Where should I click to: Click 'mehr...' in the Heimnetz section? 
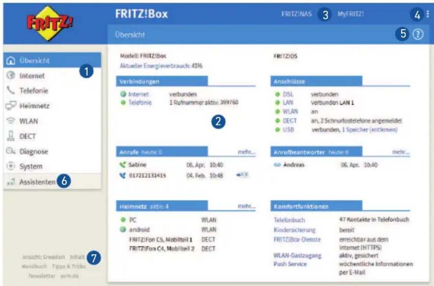[246, 206]
